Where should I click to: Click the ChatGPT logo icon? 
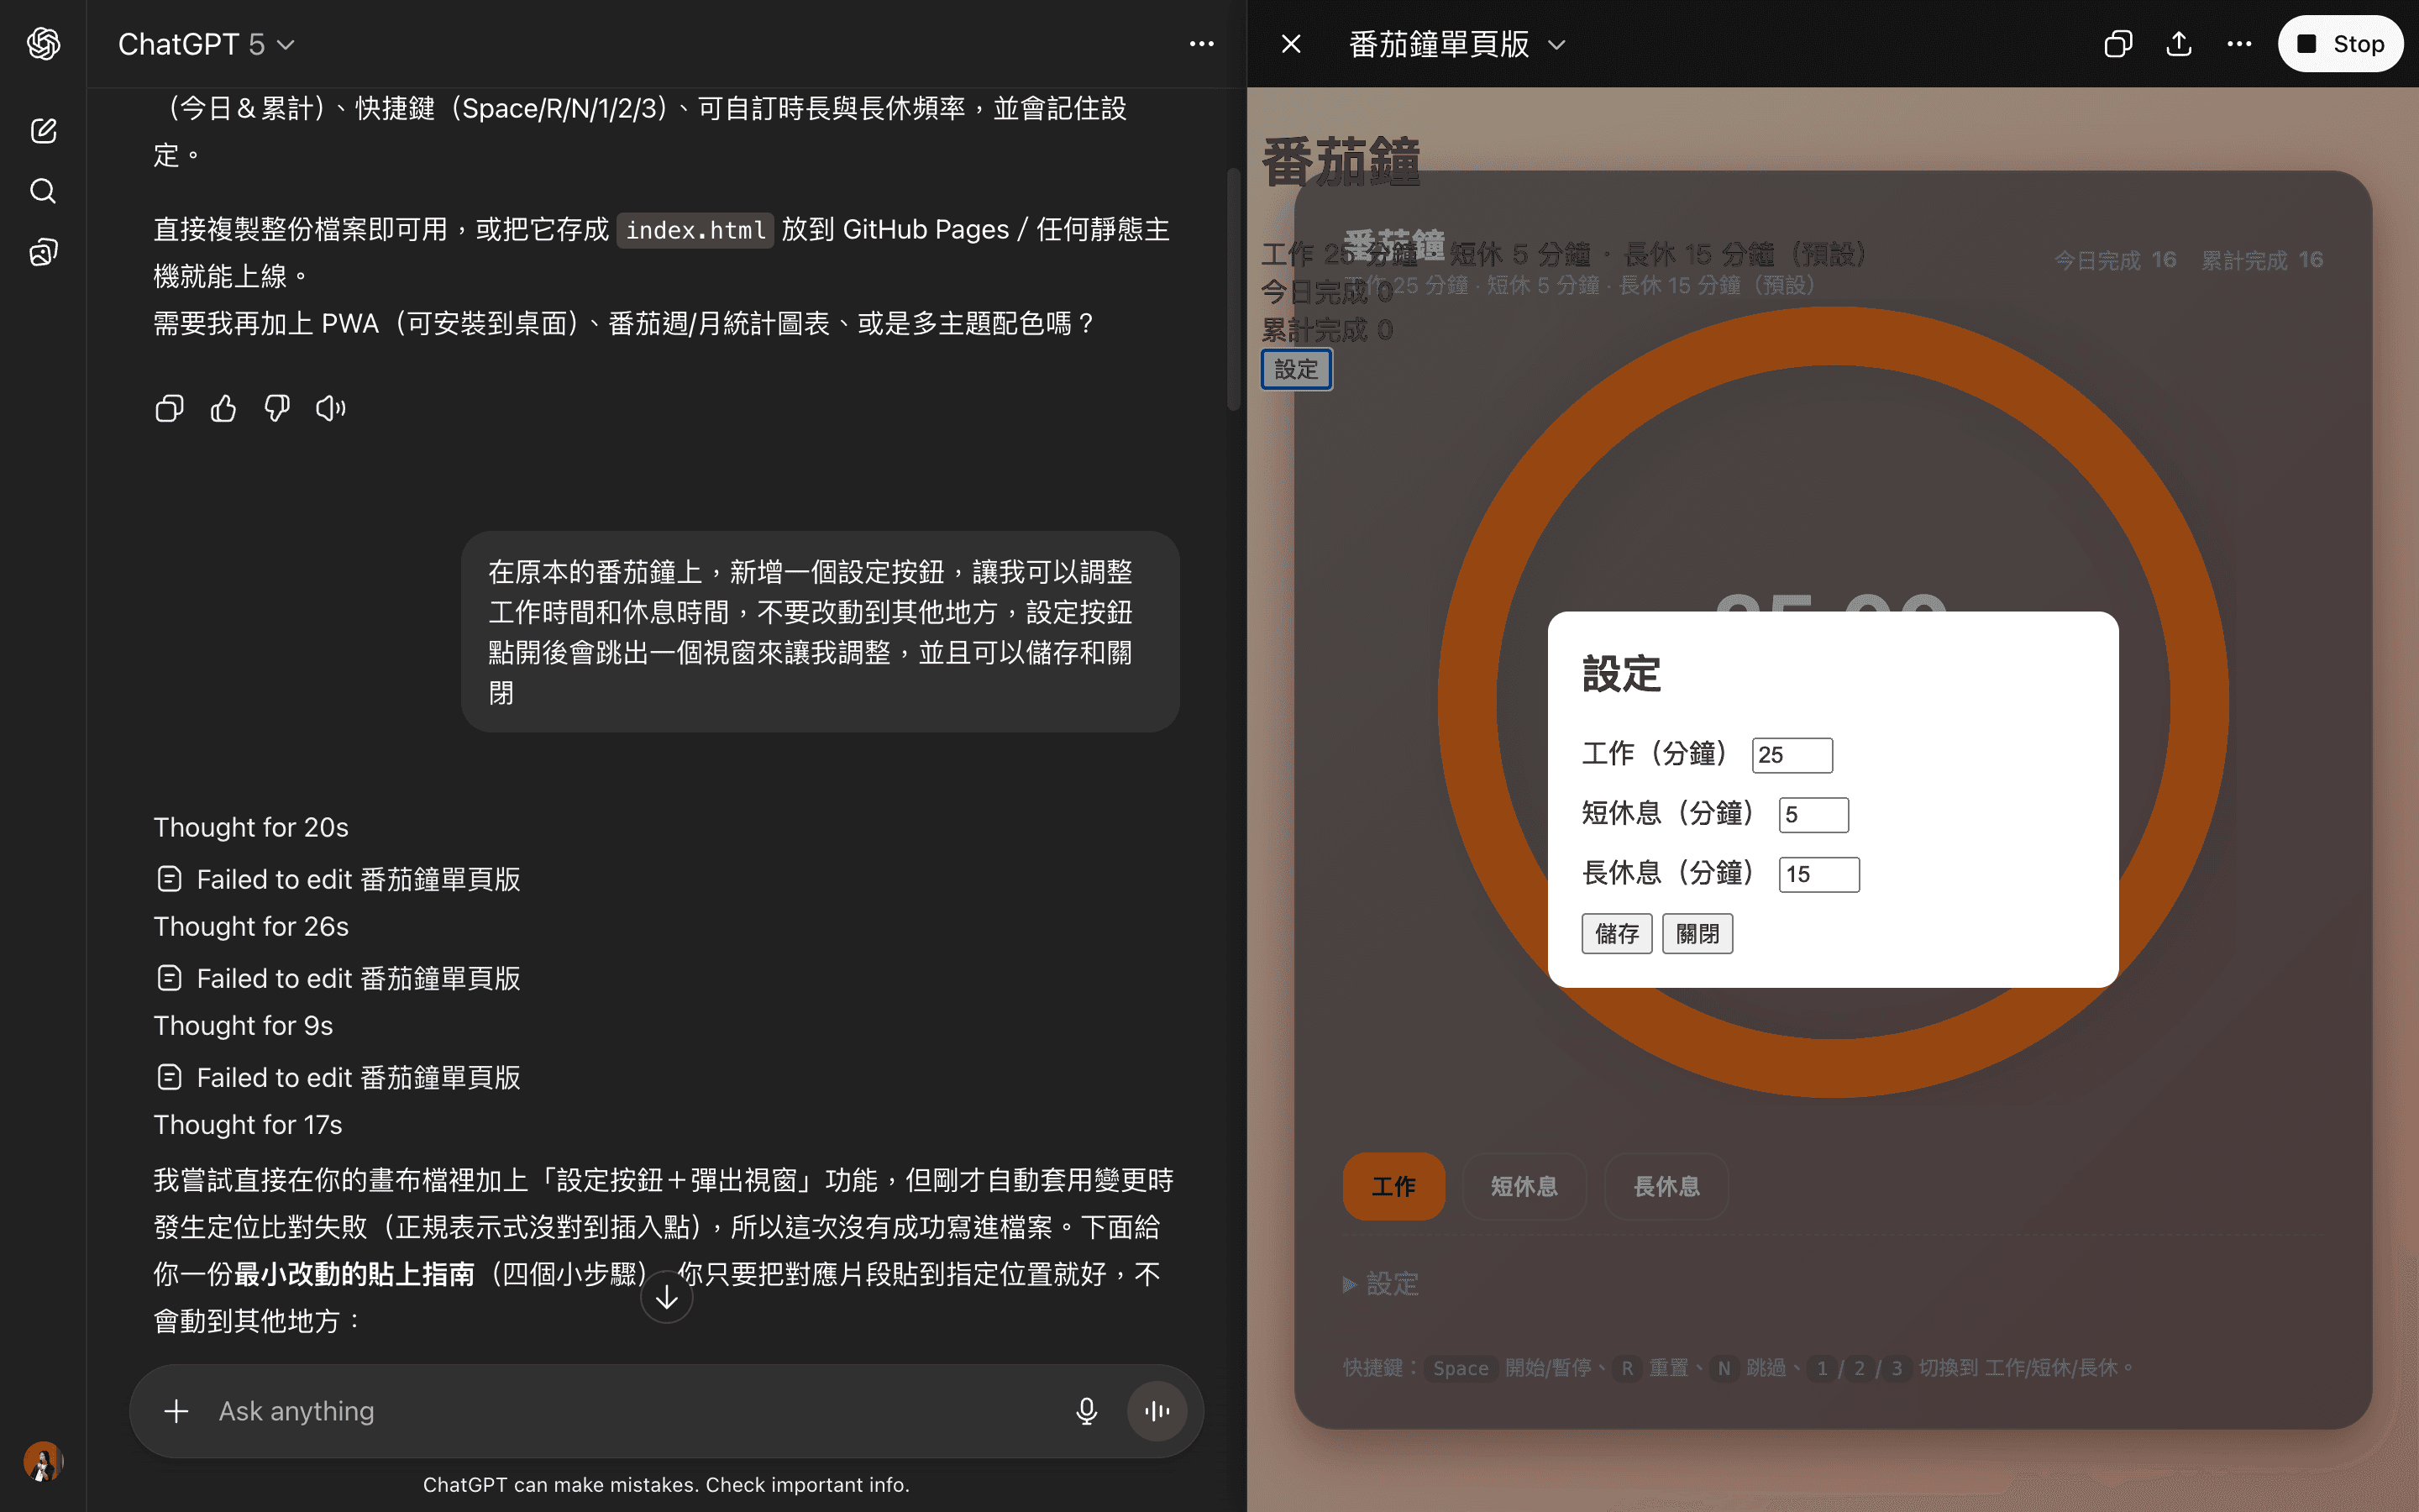(43, 44)
